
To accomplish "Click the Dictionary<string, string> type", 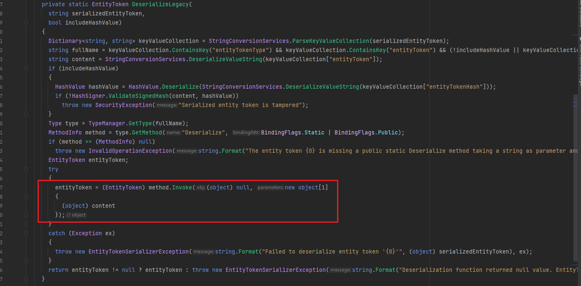I will pyautogui.click(x=92, y=41).
